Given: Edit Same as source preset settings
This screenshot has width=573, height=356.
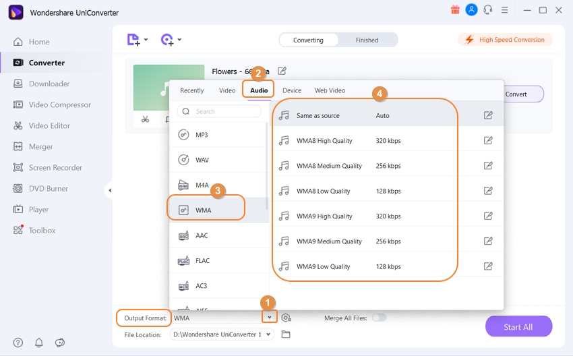Looking at the screenshot, I should 488,115.
